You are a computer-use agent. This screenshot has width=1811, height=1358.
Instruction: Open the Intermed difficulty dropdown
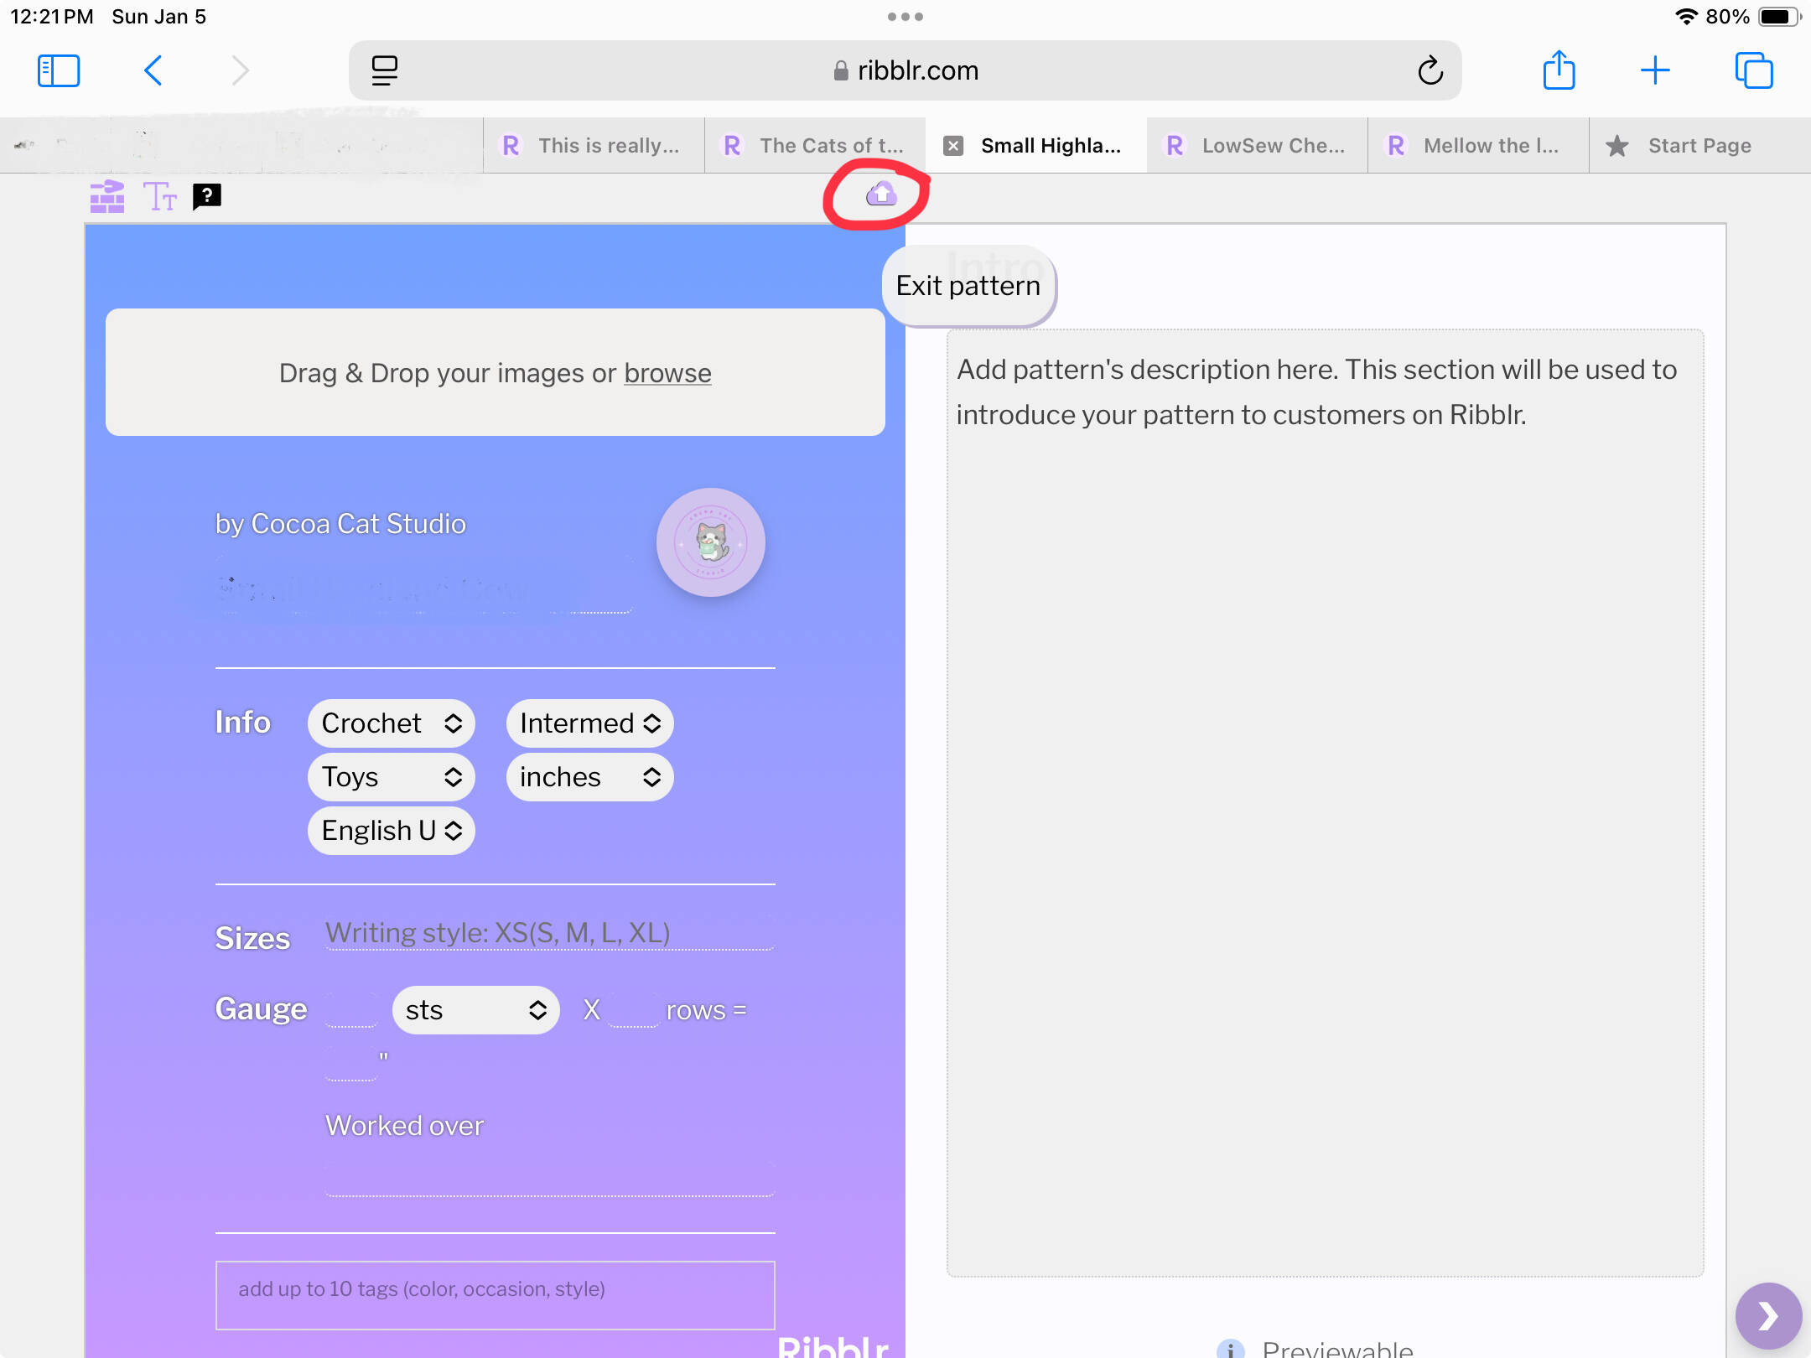pyautogui.click(x=590, y=723)
